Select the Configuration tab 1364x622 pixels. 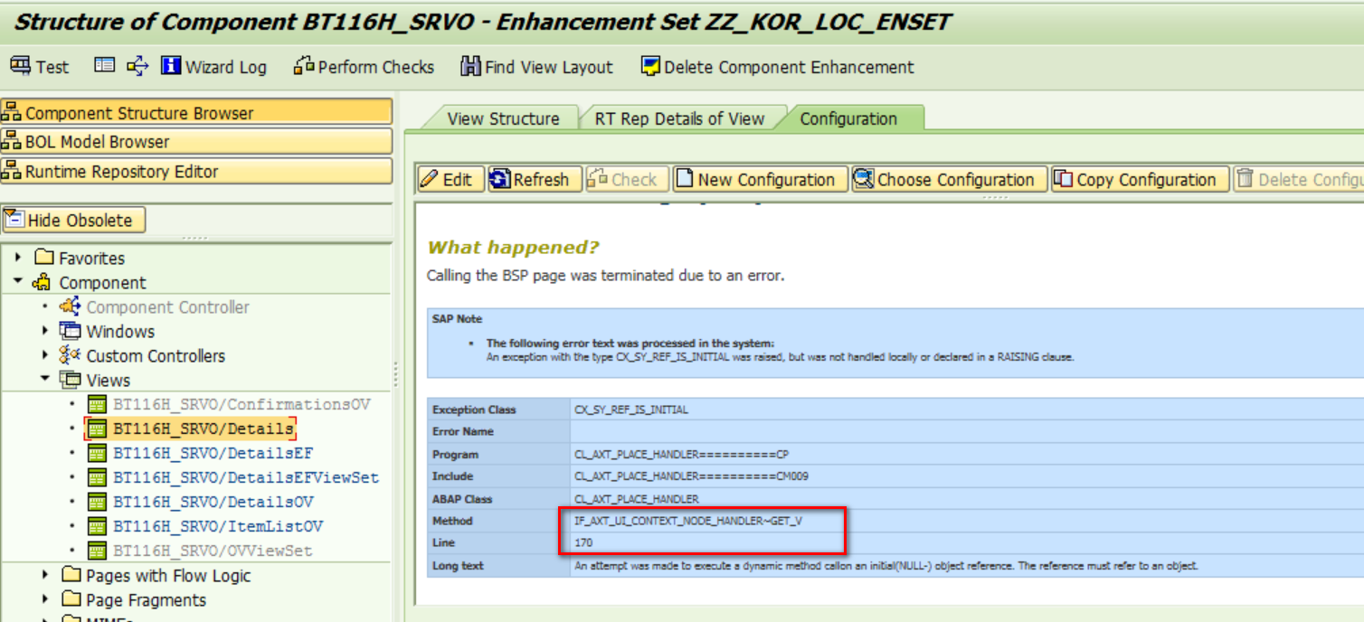coord(848,118)
